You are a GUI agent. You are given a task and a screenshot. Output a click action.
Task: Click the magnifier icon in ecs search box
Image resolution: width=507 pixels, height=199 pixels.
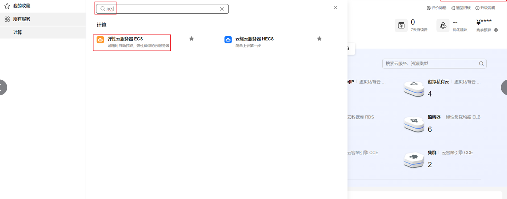103,9
